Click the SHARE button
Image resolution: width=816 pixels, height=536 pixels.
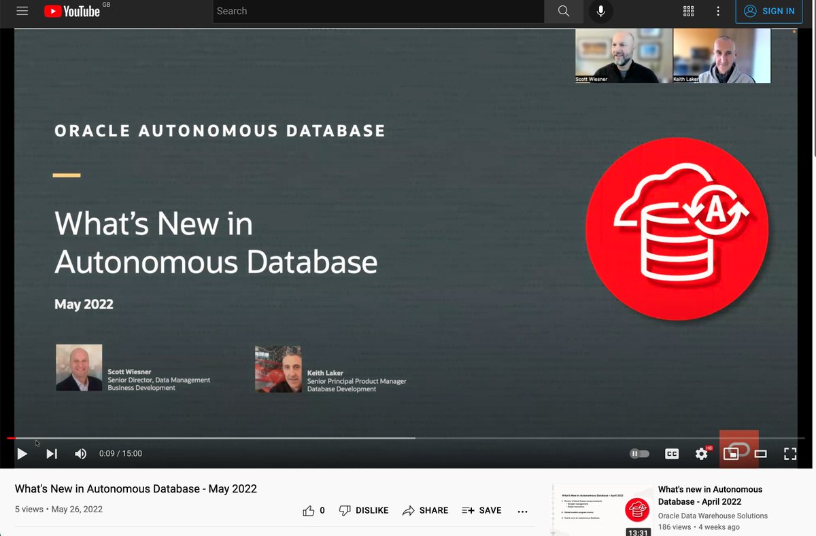pos(425,510)
